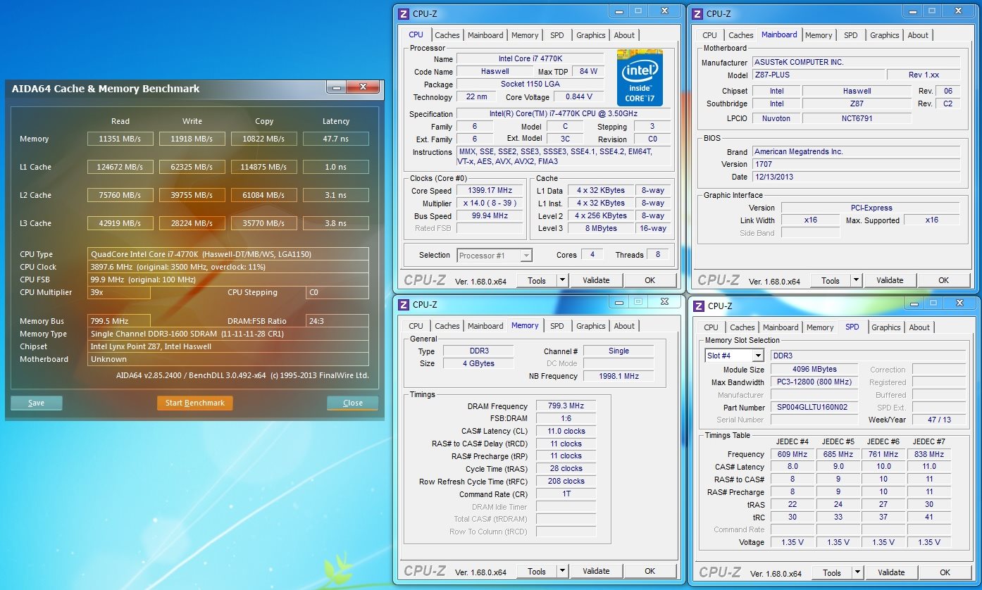Open the Processor #1 selection dropdown
This screenshot has width=982, height=590.
click(x=495, y=256)
